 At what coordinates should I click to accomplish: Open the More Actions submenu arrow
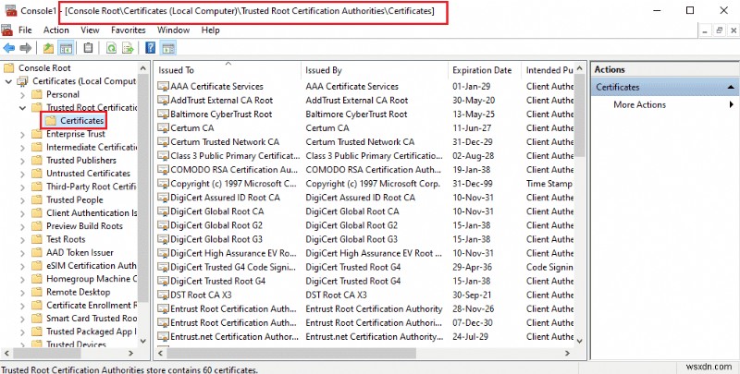(x=732, y=104)
